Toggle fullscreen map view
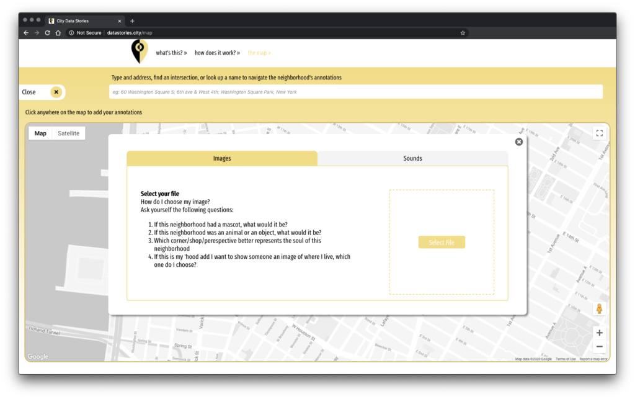 pyautogui.click(x=599, y=133)
